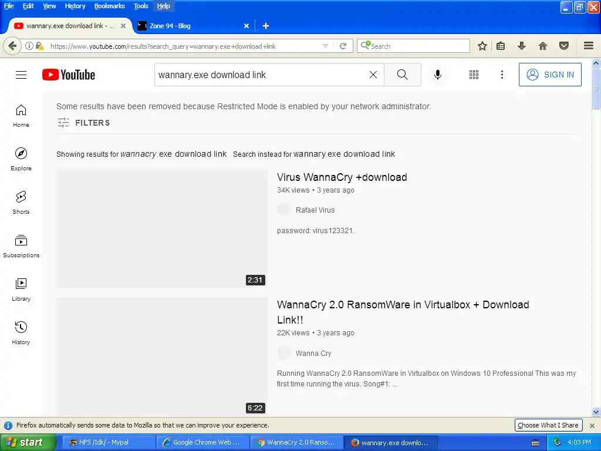This screenshot has height=451, width=601.
Task: Go to Home in YouTube sidebar
Action: [21, 116]
